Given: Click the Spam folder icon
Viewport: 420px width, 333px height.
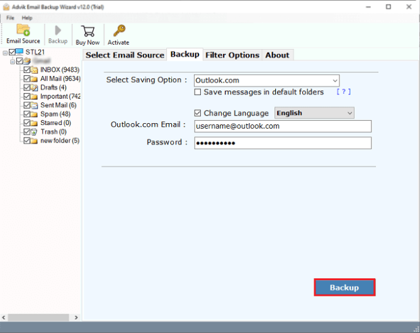Looking at the screenshot, I should pyautogui.click(x=34, y=114).
